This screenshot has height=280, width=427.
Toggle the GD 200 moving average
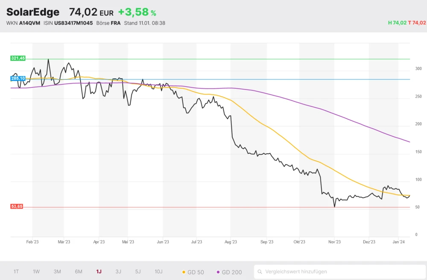pyautogui.click(x=229, y=272)
